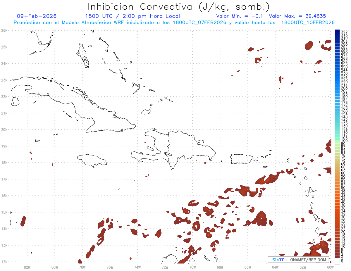Click the WRF forecast description line
Screen dimensions: 351x271
coord(174,23)
